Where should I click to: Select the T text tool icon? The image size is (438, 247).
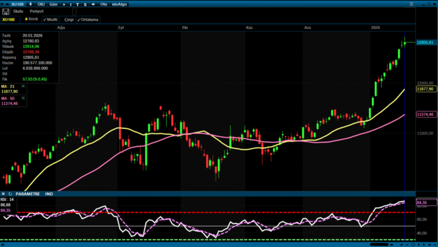click(77, 4)
